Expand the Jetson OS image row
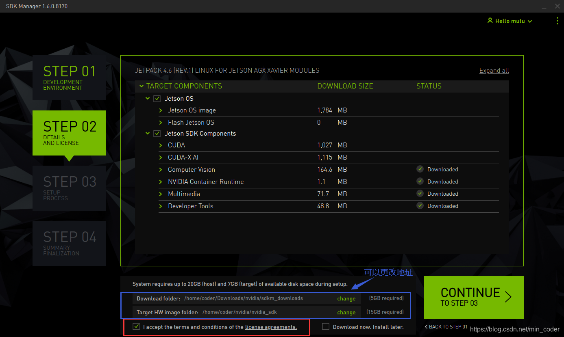This screenshot has width=564, height=337. 161,110
